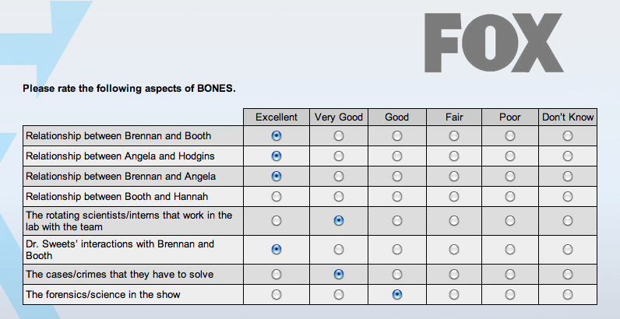Select Excellent for Booth and Hannah relationship
Screen dimensions: 620x319
pyautogui.click(x=277, y=196)
